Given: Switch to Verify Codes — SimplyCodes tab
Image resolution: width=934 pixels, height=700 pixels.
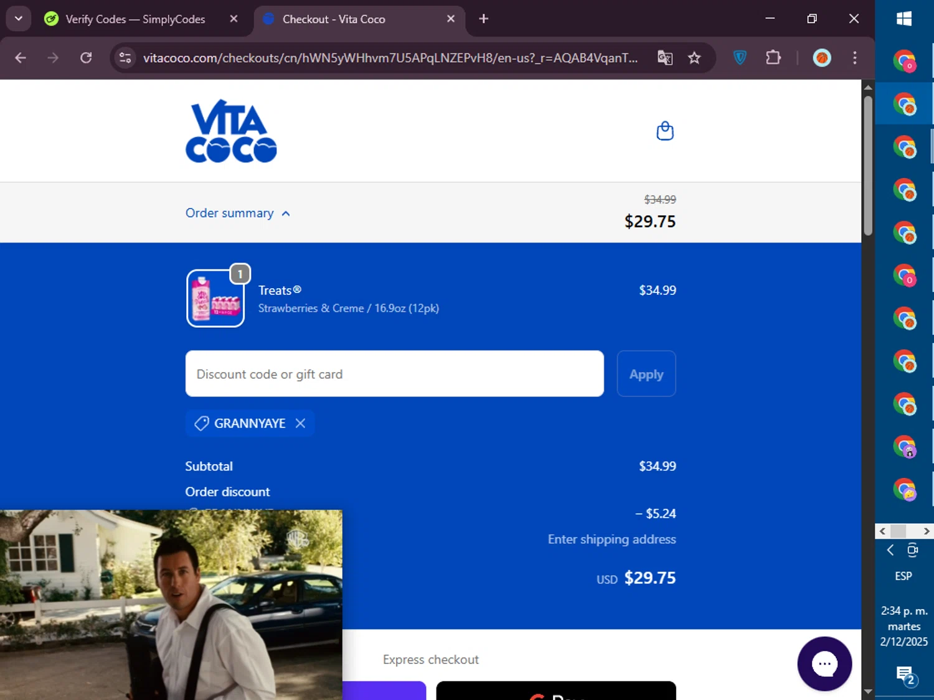Looking at the screenshot, I should [x=135, y=19].
